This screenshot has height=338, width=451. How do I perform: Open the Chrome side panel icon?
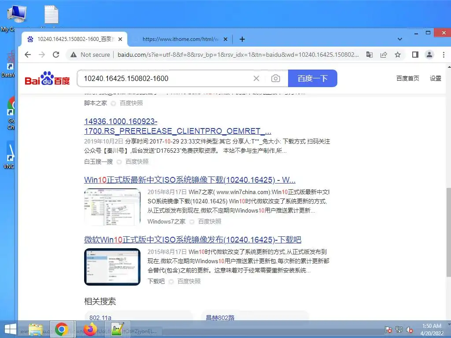[415, 55]
